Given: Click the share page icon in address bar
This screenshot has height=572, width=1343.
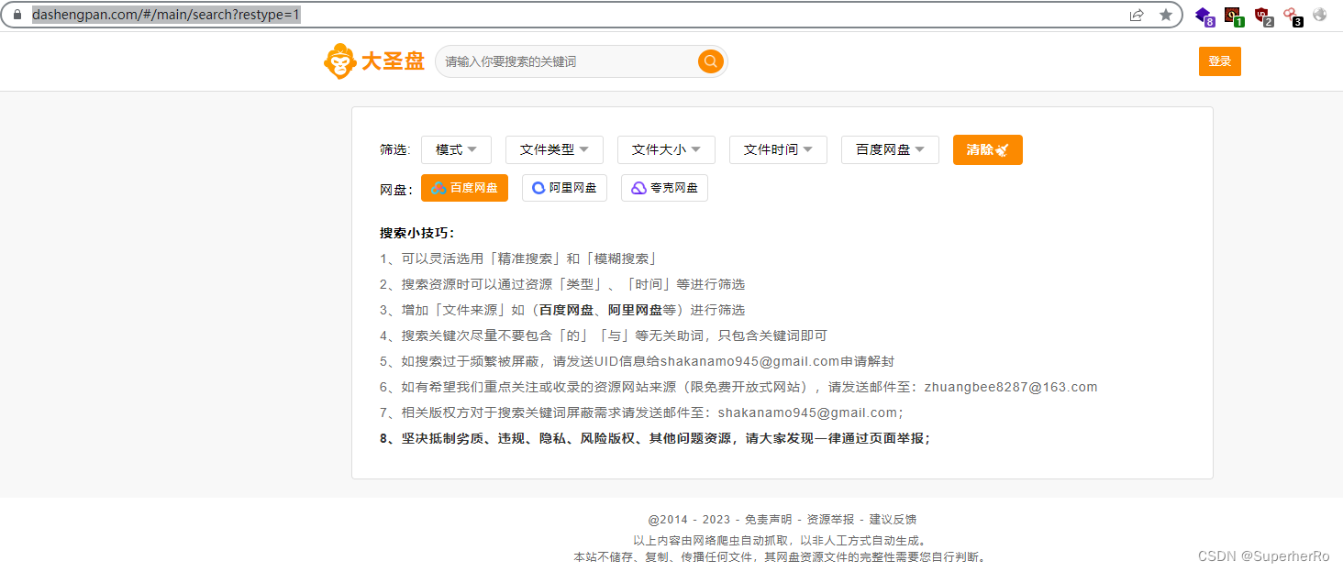Looking at the screenshot, I should coord(1137,15).
